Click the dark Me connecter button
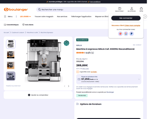 (x=126, y=18)
